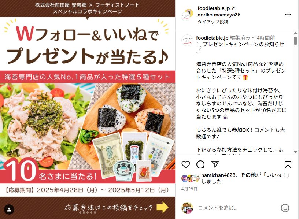Click the 4月28日 post date link
Image resolution: width=299 pixels, height=219 pixels.
(189, 189)
